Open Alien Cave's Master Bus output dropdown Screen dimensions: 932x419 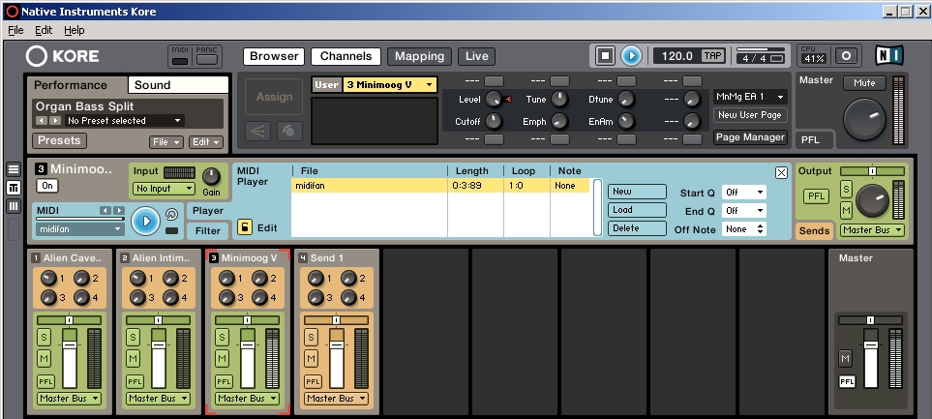69,399
